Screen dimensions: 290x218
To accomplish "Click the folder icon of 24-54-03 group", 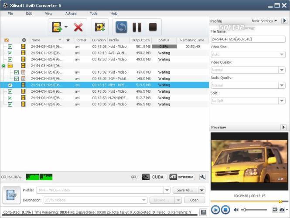I will pyautogui.click(x=10, y=66).
